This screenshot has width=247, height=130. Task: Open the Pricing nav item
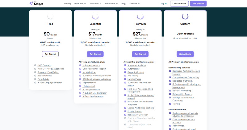coord(68,4)
